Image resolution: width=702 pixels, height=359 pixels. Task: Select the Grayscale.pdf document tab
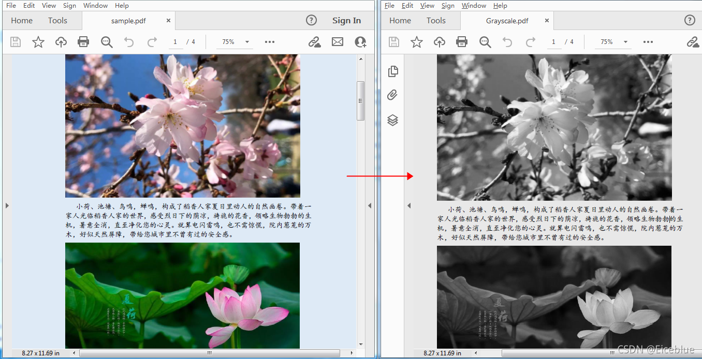click(507, 21)
